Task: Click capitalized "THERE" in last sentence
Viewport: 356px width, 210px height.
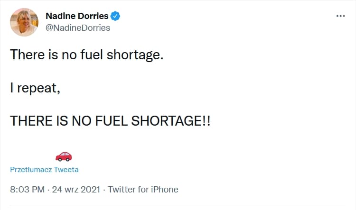Action: coord(31,121)
